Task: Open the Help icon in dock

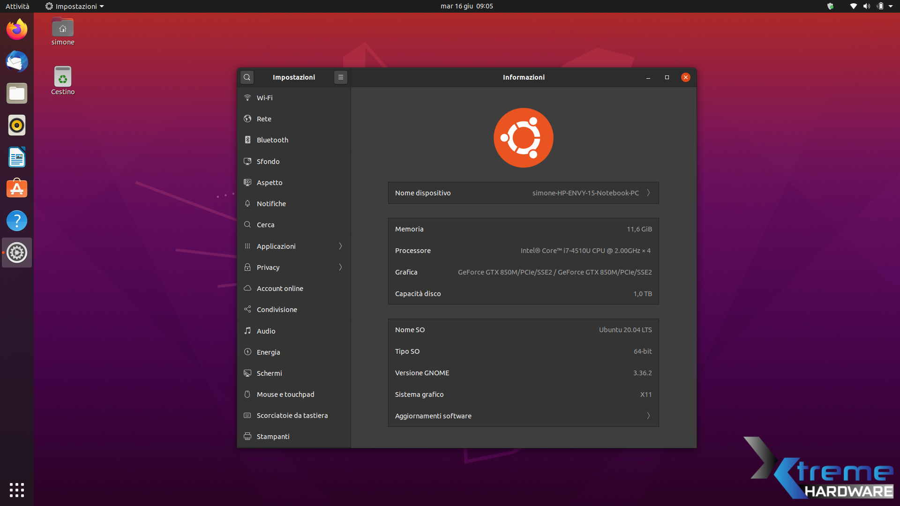Action: (x=17, y=221)
